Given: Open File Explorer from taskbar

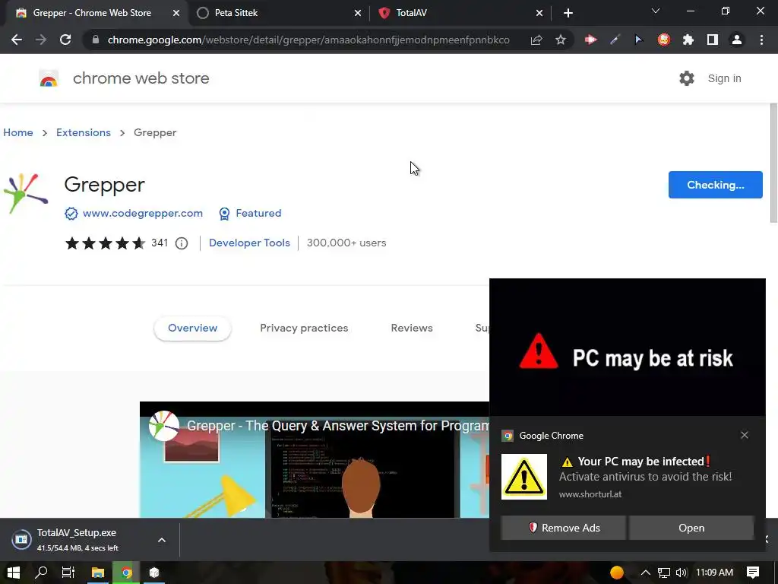Looking at the screenshot, I should pos(98,573).
